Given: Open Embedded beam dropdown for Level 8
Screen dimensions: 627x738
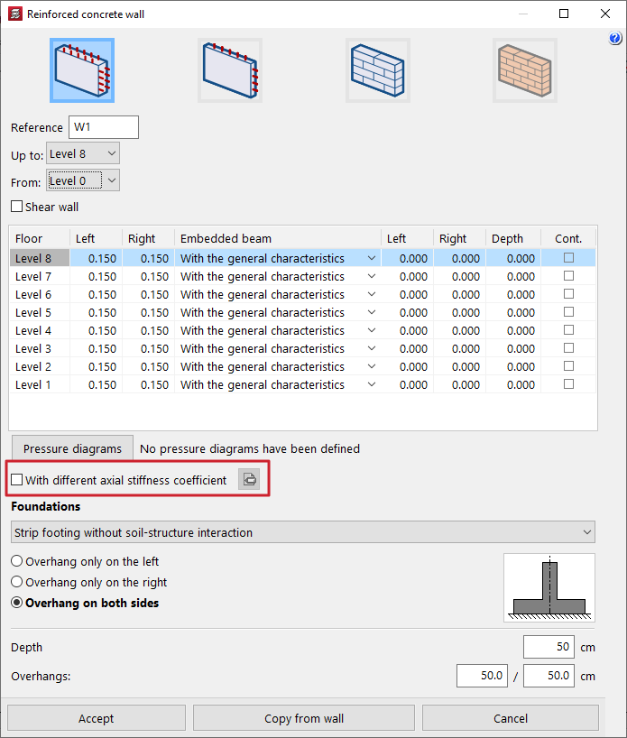Looking at the screenshot, I should click(x=372, y=258).
